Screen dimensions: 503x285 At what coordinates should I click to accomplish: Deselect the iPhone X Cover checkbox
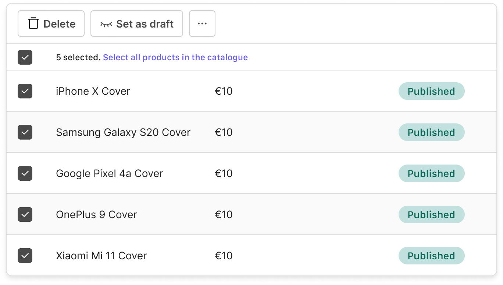[x=25, y=91]
